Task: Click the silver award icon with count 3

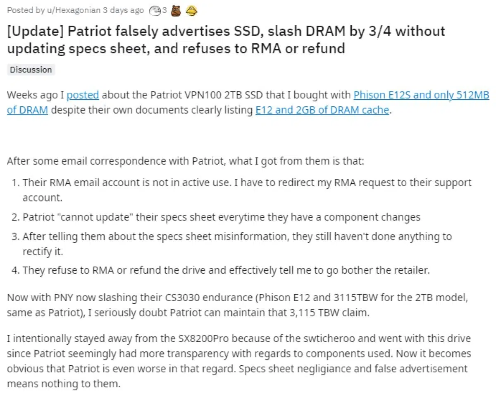Action: click(155, 10)
